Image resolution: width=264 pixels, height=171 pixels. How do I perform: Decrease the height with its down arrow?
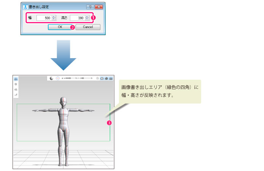87,19
